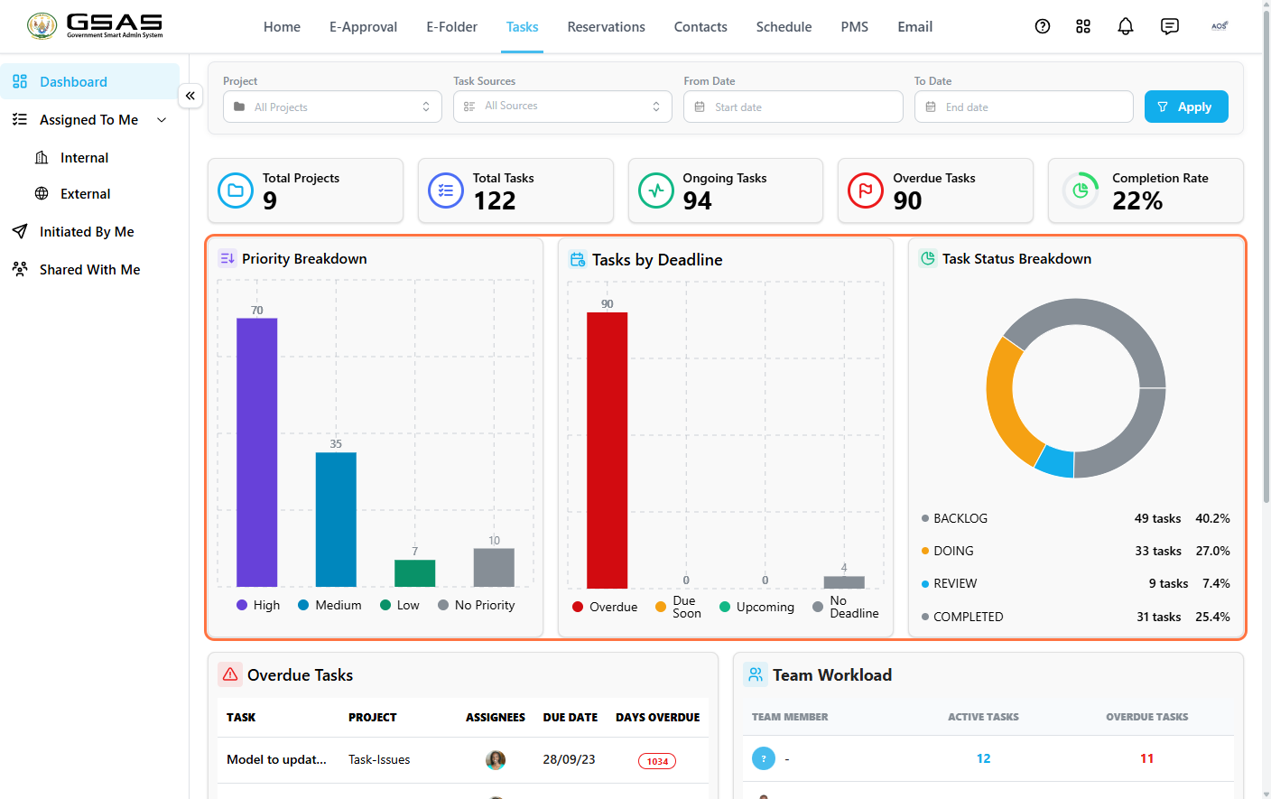
Task: Click the Total Tasks list icon
Action: (446, 190)
